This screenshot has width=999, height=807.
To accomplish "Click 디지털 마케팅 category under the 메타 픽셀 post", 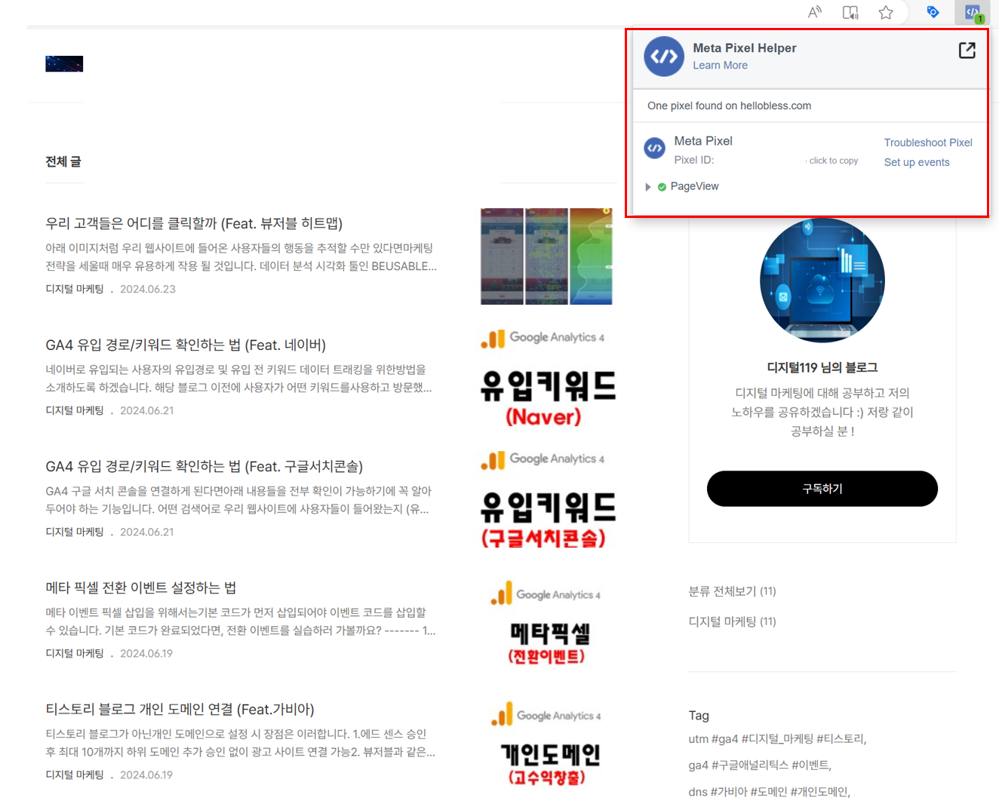I will (x=75, y=653).
